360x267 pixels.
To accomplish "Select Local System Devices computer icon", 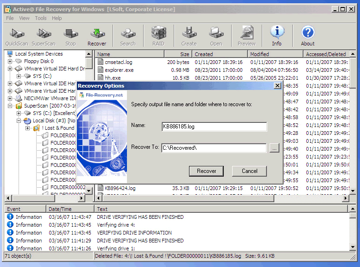I will pos(10,54).
